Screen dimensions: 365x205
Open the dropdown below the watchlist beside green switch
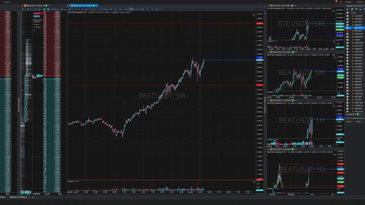361,114
